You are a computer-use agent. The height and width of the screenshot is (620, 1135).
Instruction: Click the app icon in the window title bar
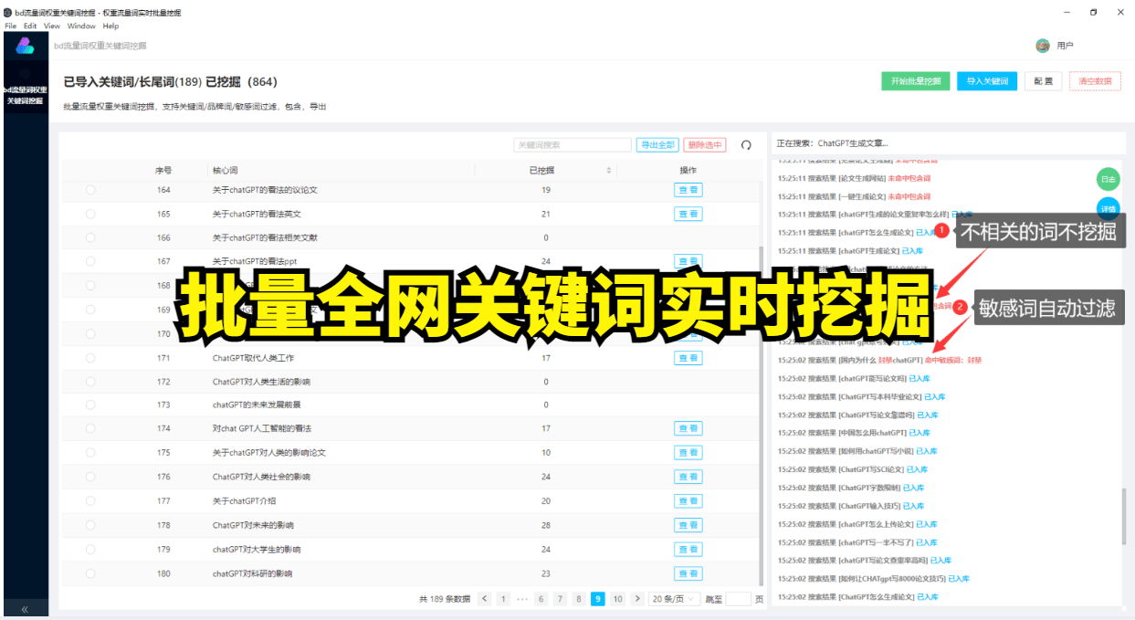[9, 12]
